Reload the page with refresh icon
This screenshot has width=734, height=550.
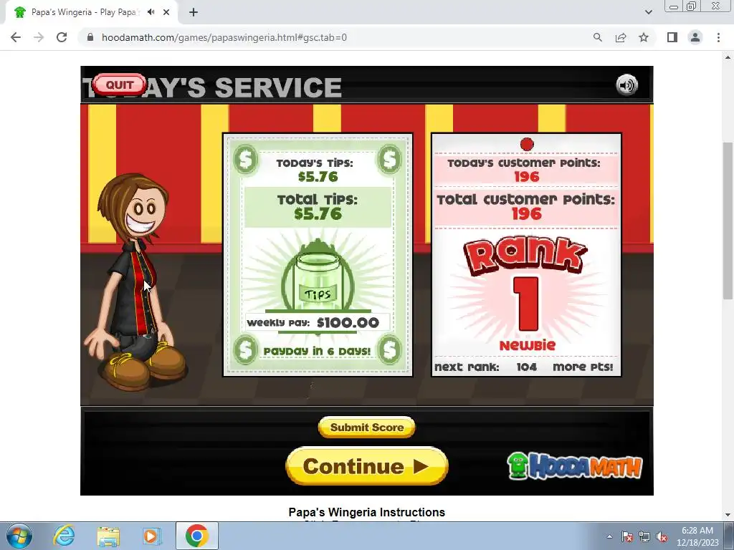62,37
